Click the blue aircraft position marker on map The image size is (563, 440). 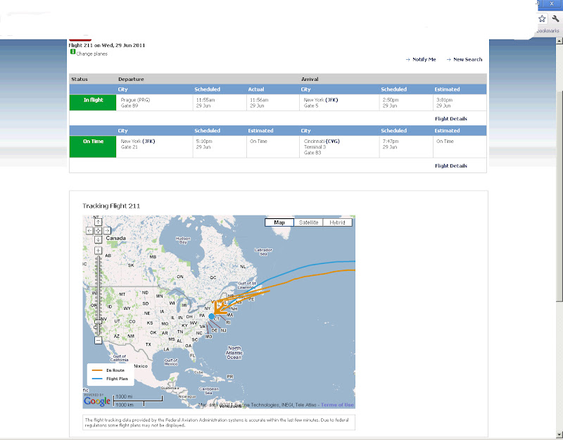(x=212, y=316)
